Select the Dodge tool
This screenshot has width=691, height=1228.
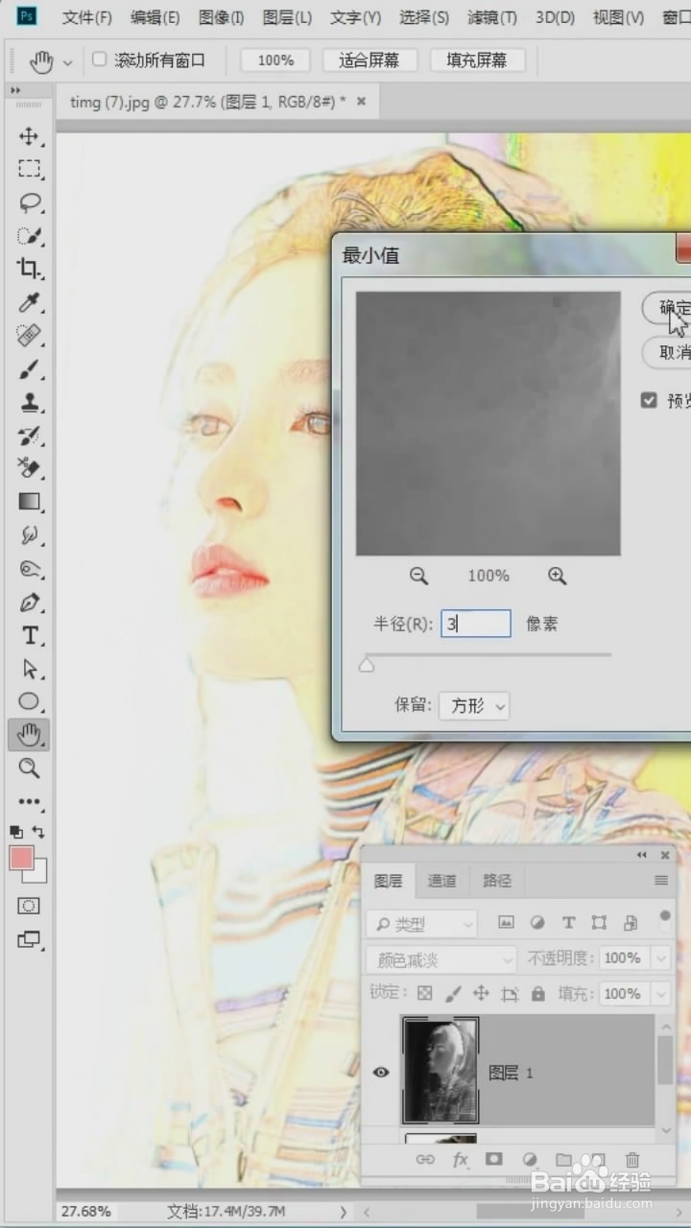[29, 569]
